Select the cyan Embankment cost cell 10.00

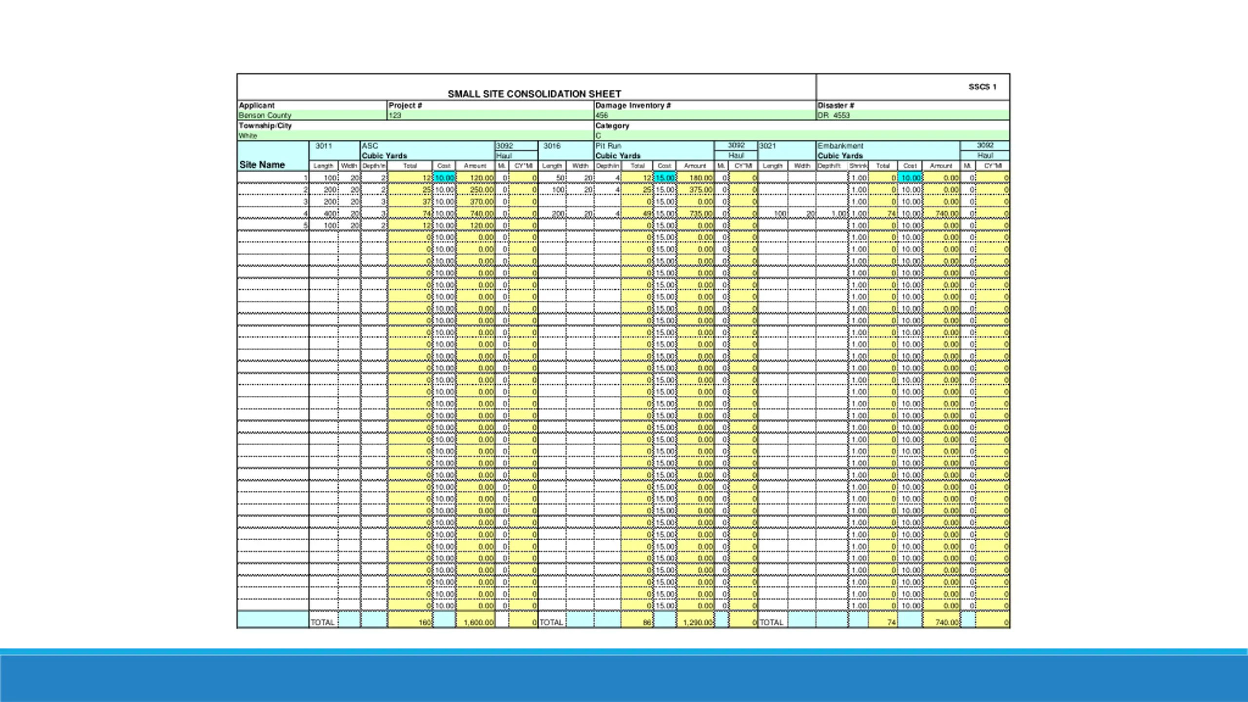click(x=910, y=178)
